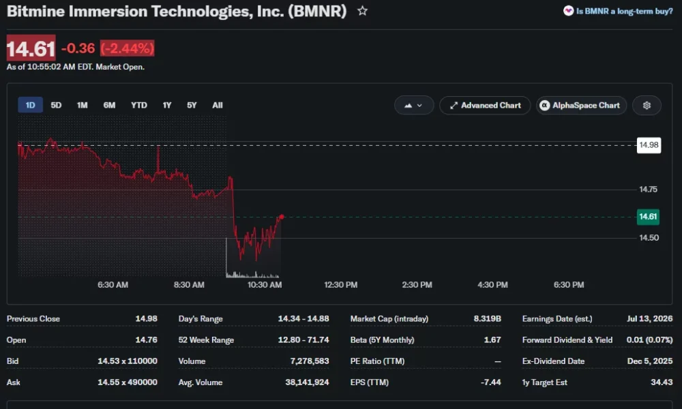
Task: Switch to the All time range
Action: [218, 105]
